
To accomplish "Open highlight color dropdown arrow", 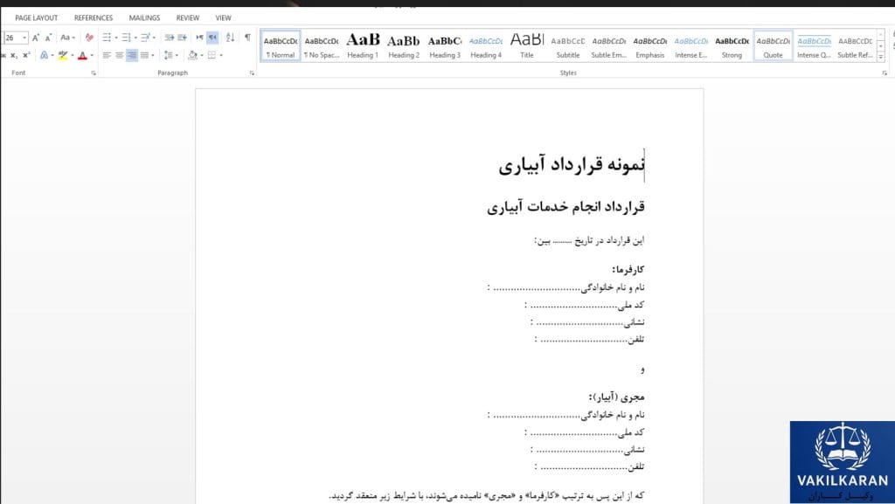I will pyautogui.click(x=73, y=55).
